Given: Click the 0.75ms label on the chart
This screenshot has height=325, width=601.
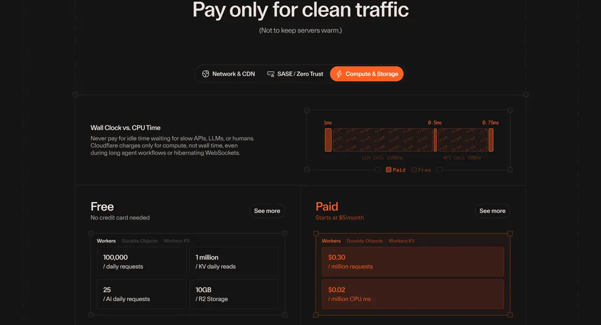Looking at the screenshot, I should (491, 123).
